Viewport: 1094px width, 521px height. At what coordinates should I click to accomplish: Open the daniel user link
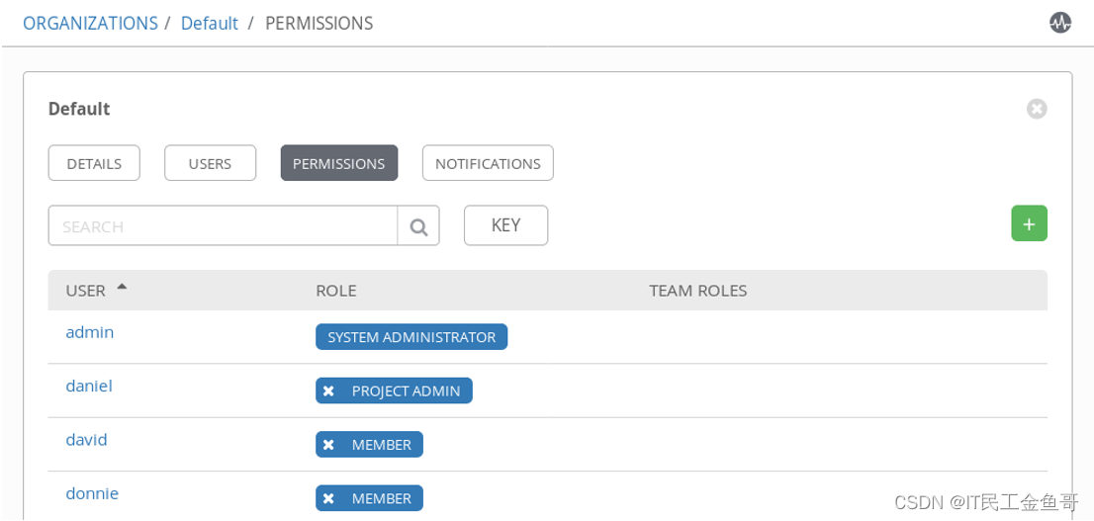[x=89, y=386]
